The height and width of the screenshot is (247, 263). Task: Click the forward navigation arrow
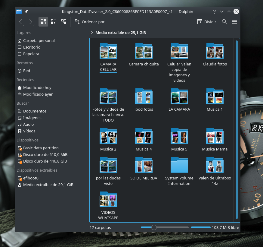(x=30, y=22)
